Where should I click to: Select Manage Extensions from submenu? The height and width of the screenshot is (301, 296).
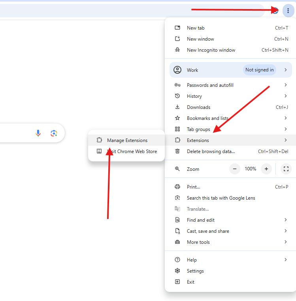(x=126, y=140)
